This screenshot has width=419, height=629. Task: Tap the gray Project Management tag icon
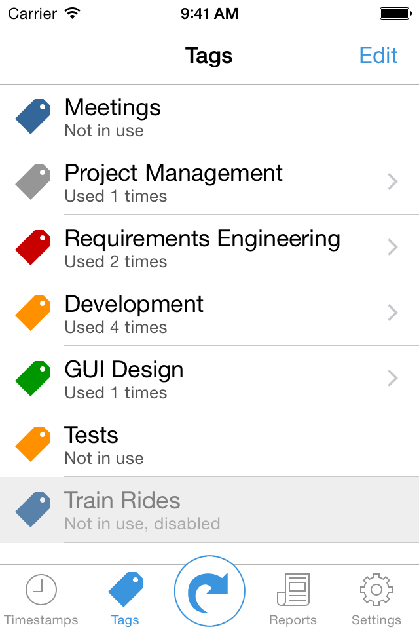coord(33,182)
